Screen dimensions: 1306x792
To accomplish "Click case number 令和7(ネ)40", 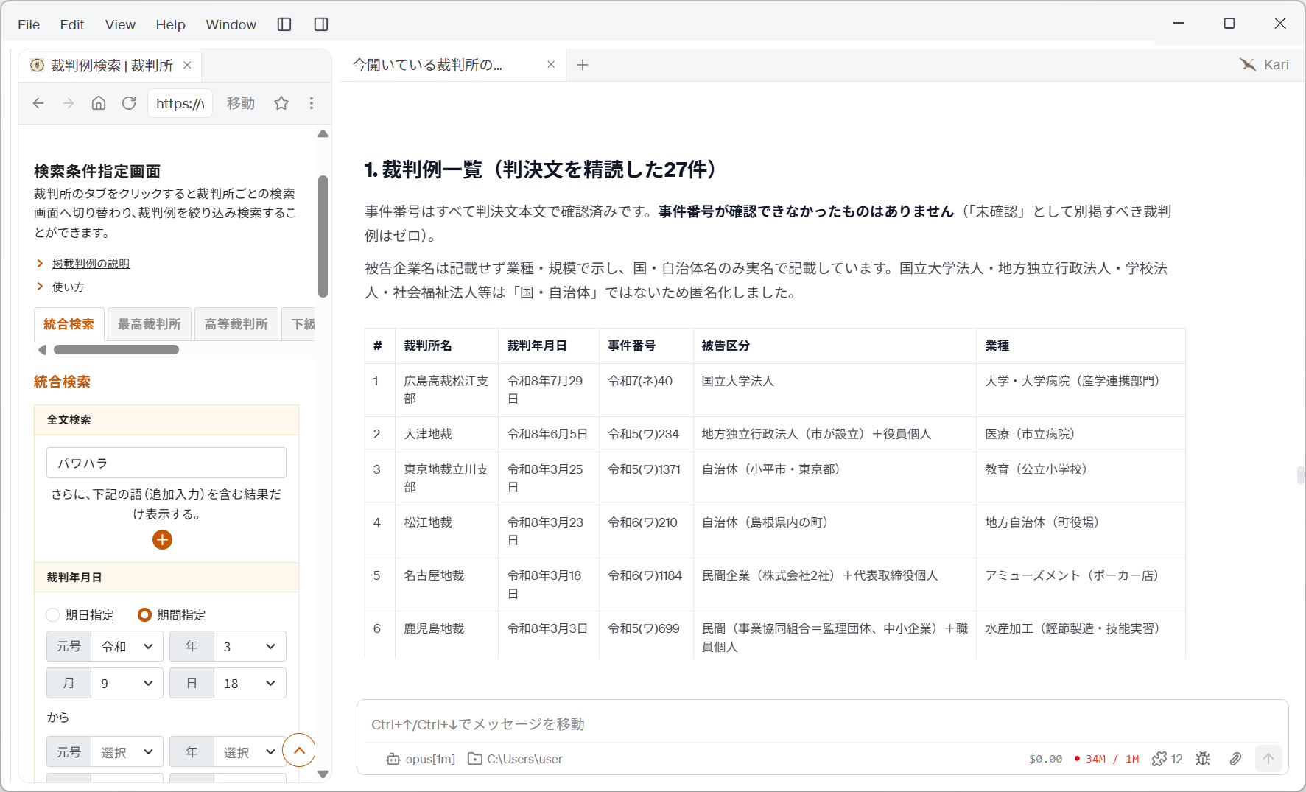I will pyautogui.click(x=640, y=381).
